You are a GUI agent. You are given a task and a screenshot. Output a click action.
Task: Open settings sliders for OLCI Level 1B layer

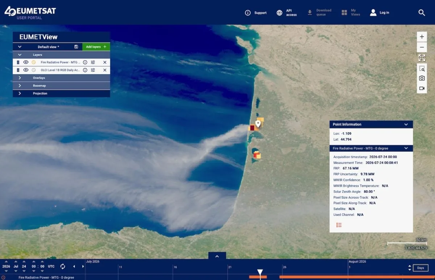(x=93, y=70)
